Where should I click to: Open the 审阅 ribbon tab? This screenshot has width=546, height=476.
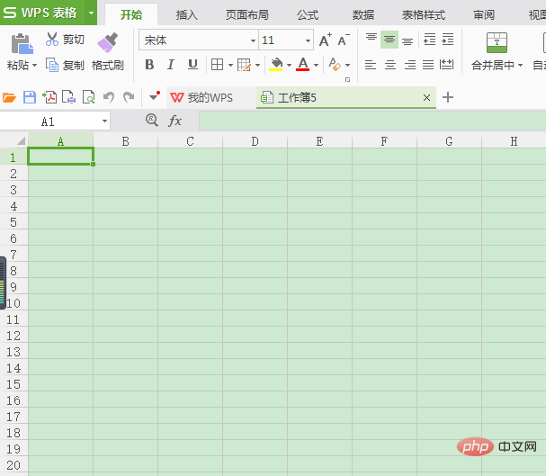tap(484, 14)
